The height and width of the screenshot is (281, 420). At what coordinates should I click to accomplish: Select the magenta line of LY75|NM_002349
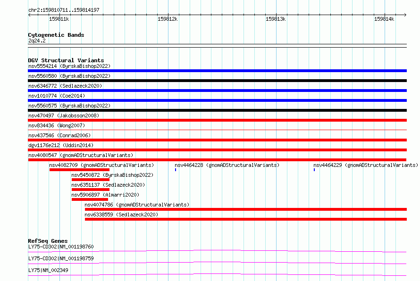pyautogui.click(x=217, y=274)
